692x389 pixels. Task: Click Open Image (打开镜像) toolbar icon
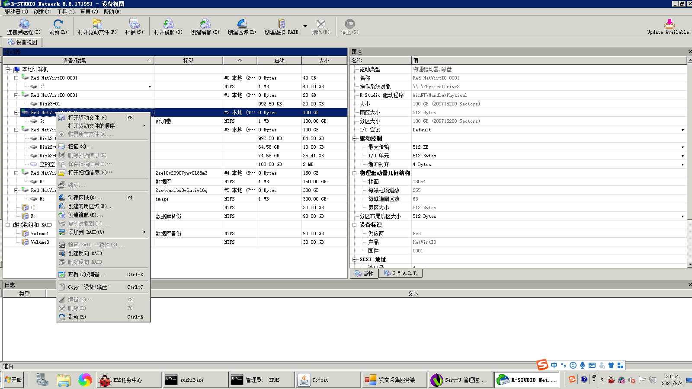coord(168,27)
